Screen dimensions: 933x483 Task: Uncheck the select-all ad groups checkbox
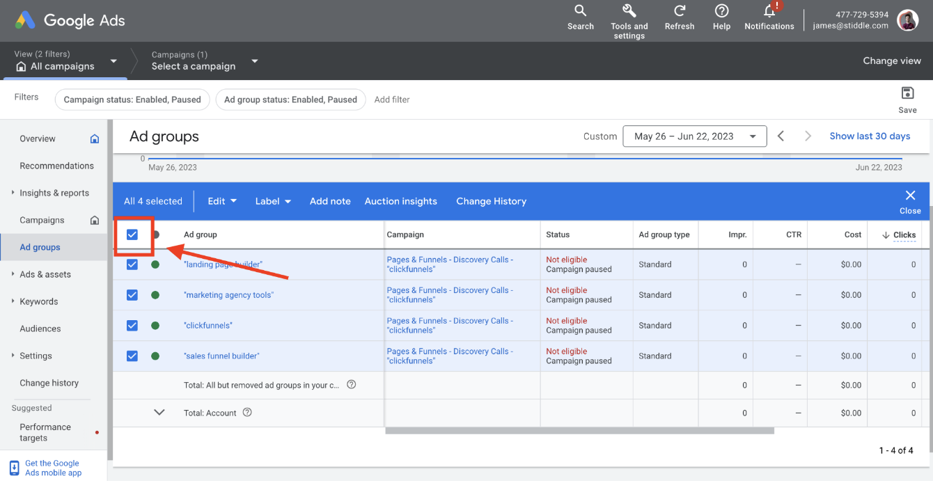132,235
